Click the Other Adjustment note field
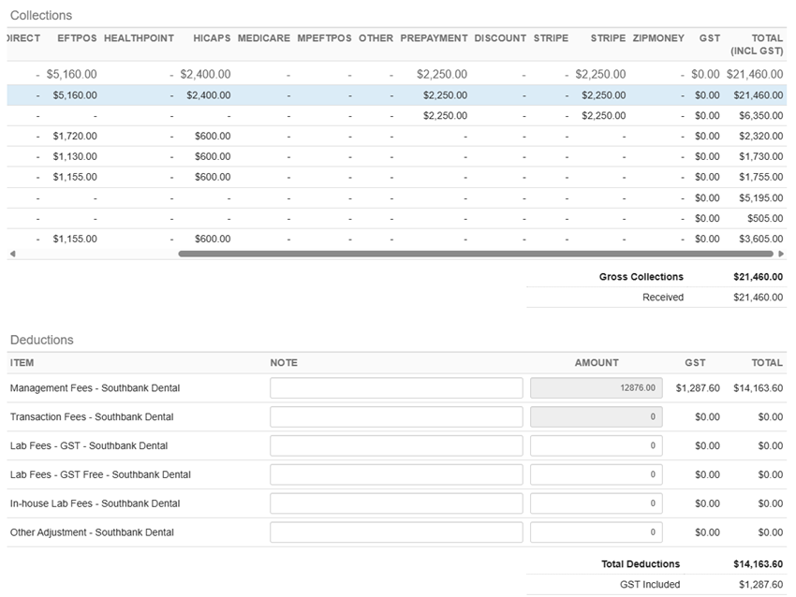Screen dimensions: 796x597 [396, 532]
